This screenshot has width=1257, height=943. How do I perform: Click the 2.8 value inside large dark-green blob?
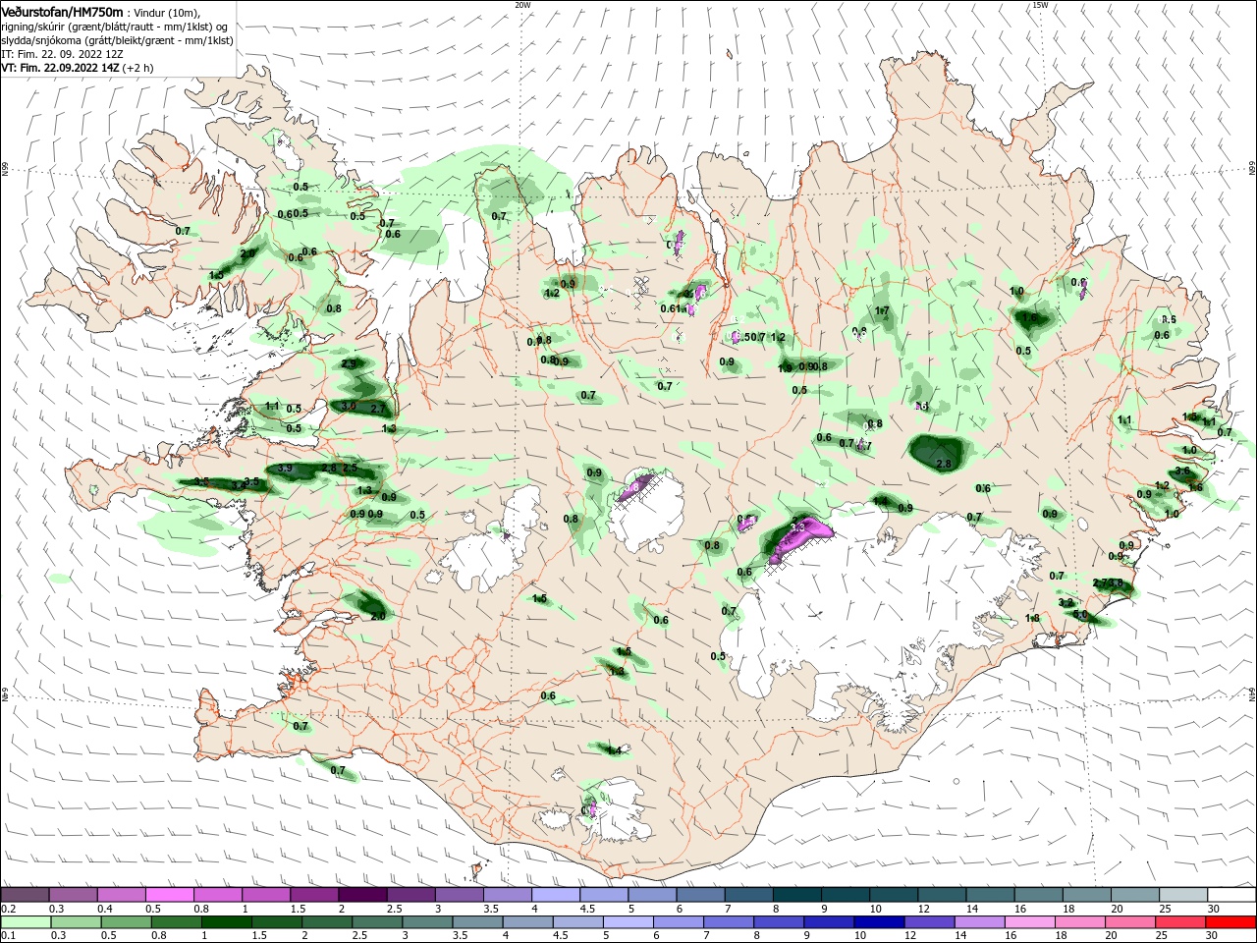coord(944,464)
